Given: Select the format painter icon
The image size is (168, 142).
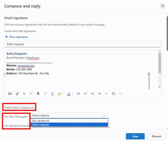Looking at the screenshot, I should (x=17, y=94).
